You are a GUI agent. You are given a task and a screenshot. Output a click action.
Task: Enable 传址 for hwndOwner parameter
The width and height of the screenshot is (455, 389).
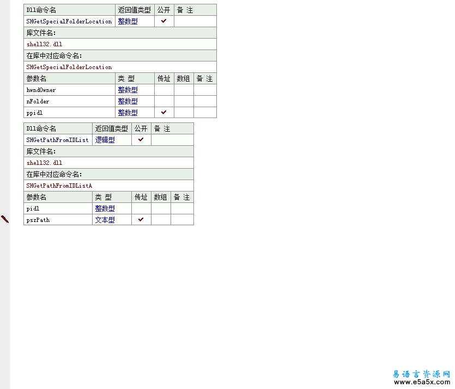163,90
